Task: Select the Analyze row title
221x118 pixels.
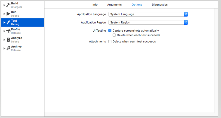Action: pos(17,38)
